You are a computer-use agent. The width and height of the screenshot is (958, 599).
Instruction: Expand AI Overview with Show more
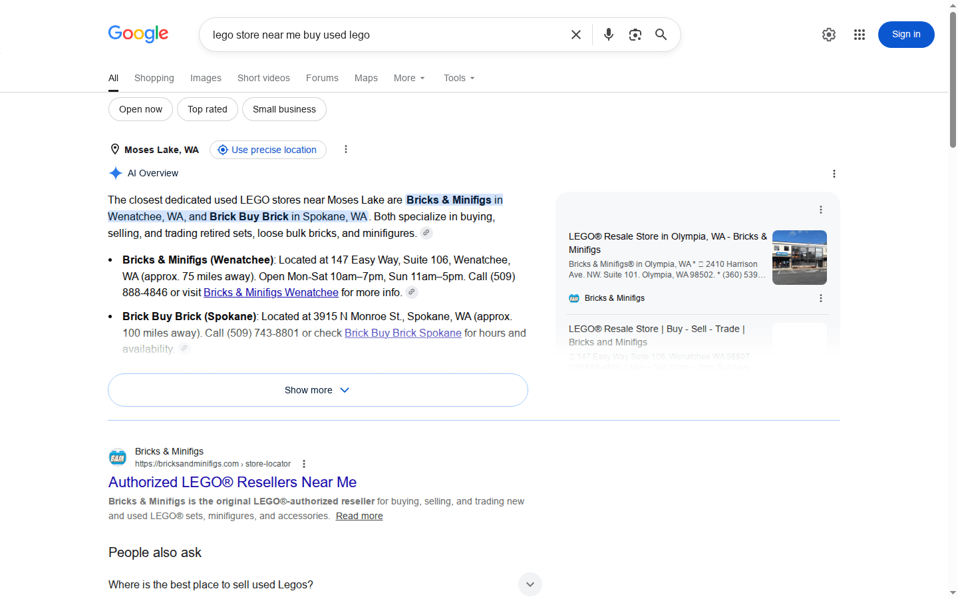click(x=318, y=390)
